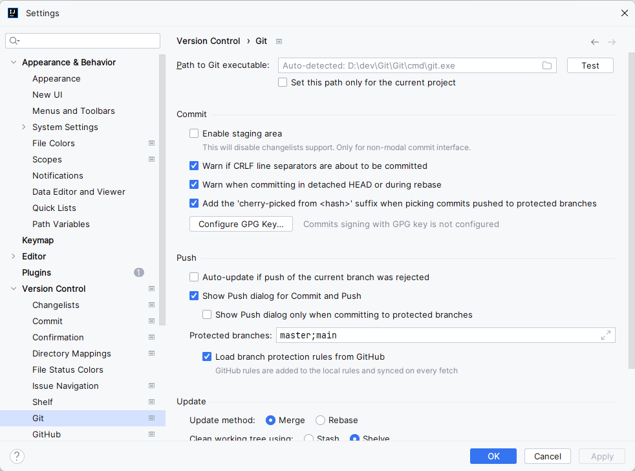Click the Version Control breadcrumb link
Viewport: 635px width, 471px height.
click(x=208, y=41)
